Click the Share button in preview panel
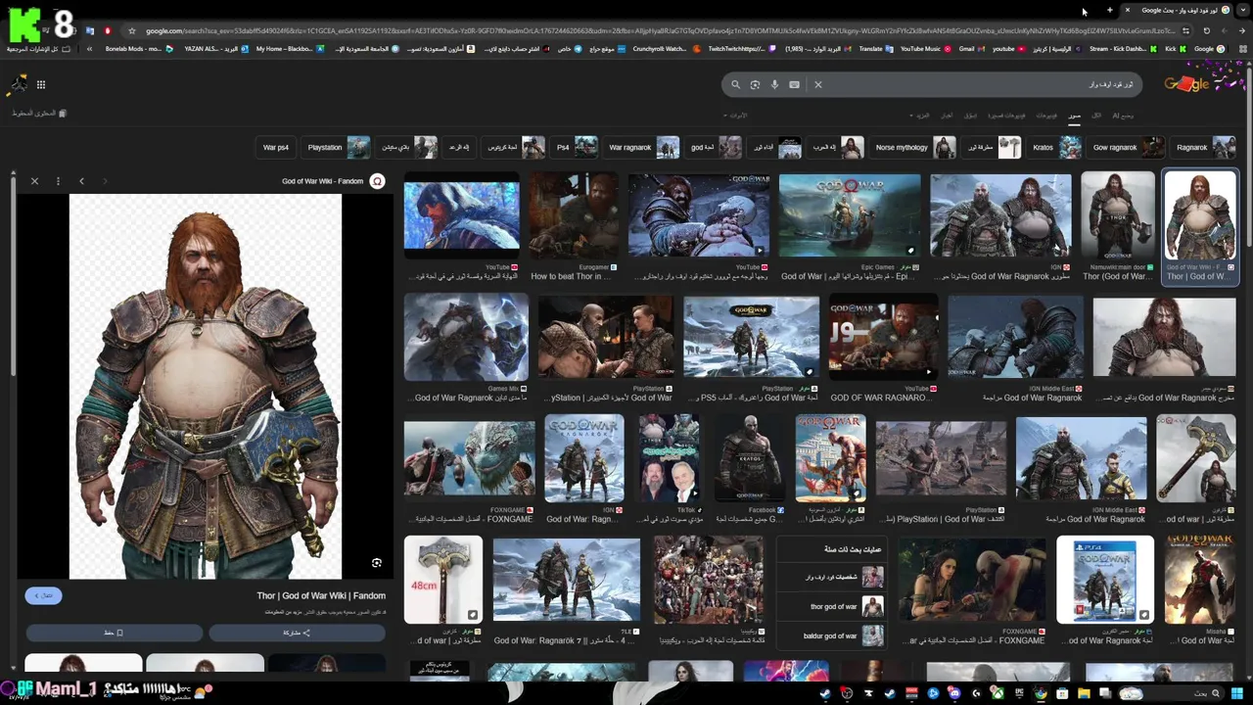 (297, 633)
